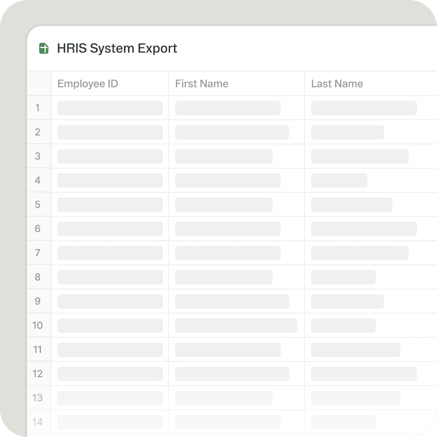The image size is (437, 437).
Task: Select row number 8
Action: (38, 277)
